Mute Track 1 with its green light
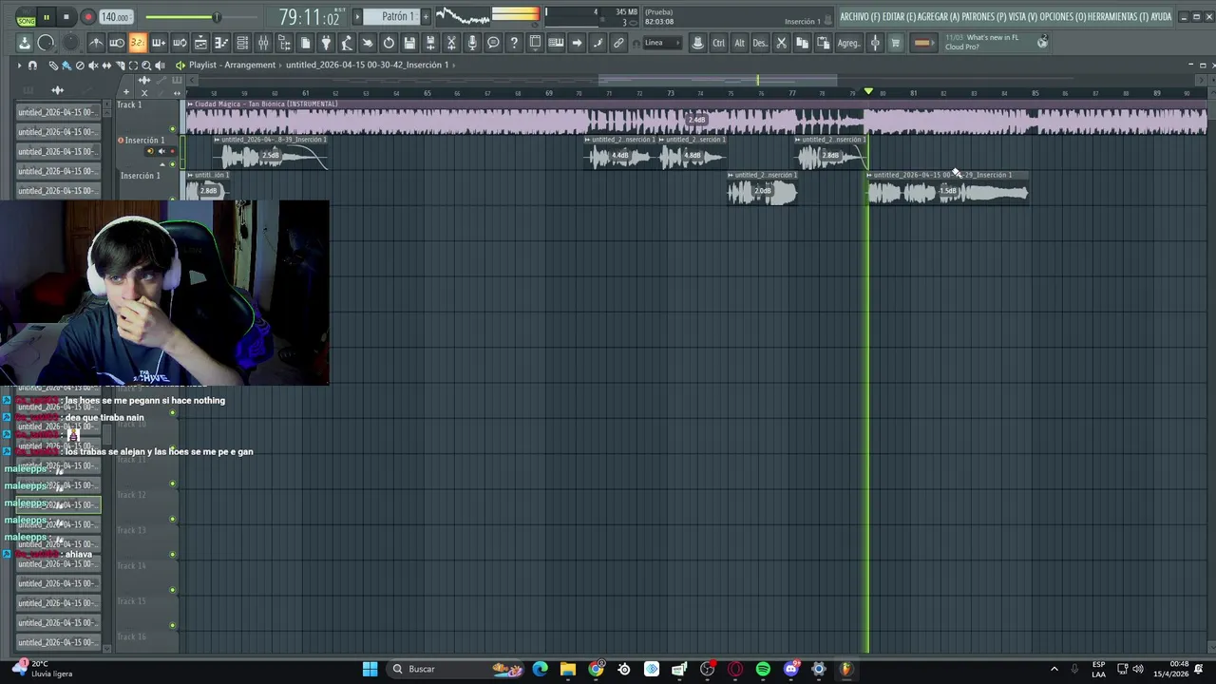 172,128
